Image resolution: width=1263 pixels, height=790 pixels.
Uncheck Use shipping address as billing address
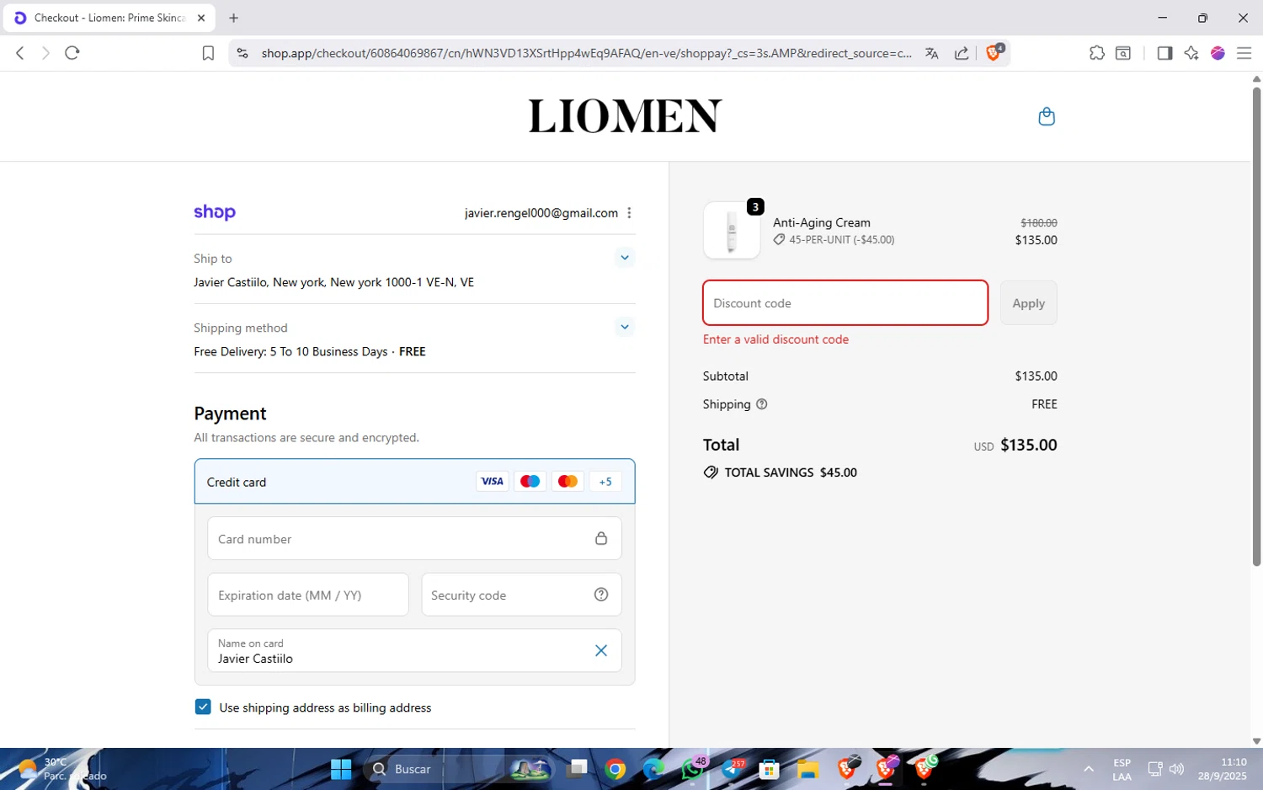(203, 707)
